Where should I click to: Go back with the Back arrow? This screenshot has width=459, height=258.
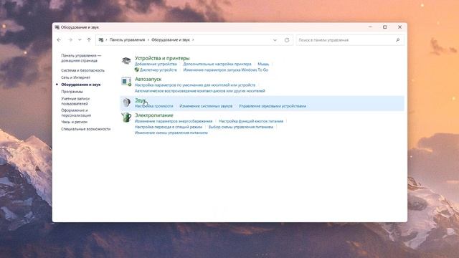[59, 40]
